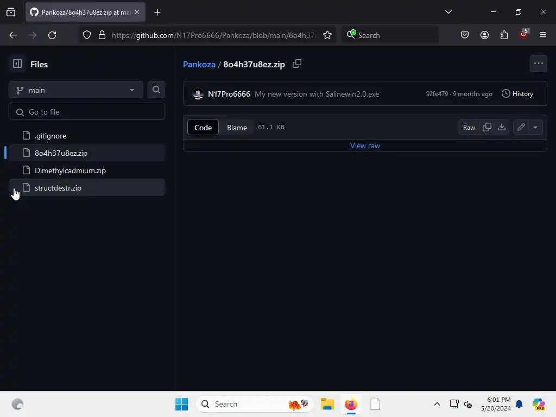The width and height of the screenshot is (556, 417).
Task: Collapse the Files side panel icon
Action: (x=17, y=64)
